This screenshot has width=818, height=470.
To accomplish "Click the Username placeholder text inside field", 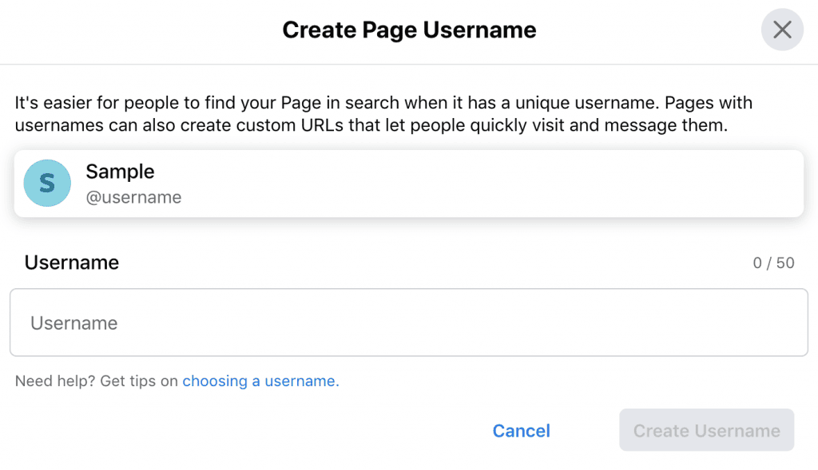I will [x=74, y=323].
